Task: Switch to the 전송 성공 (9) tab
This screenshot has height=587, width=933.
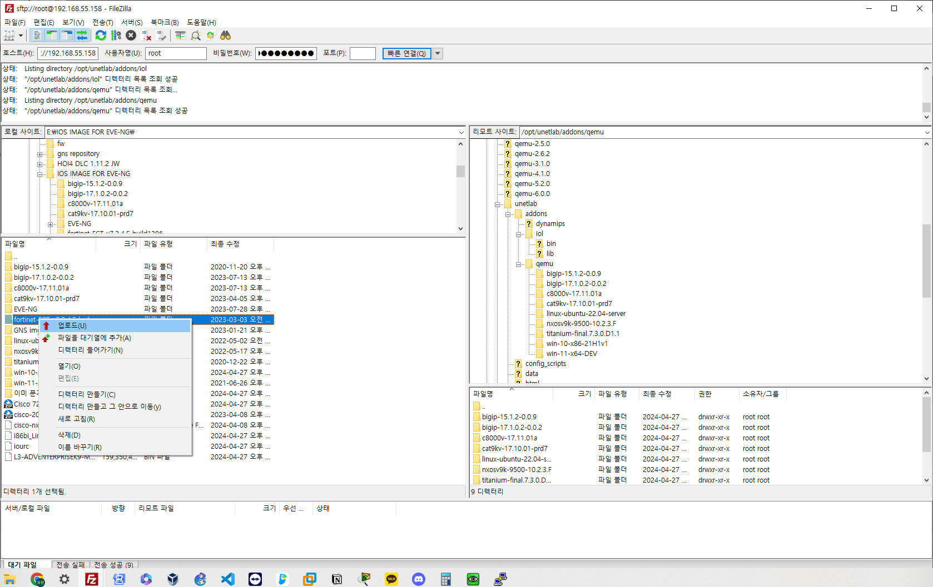Action: tap(113, 565)
